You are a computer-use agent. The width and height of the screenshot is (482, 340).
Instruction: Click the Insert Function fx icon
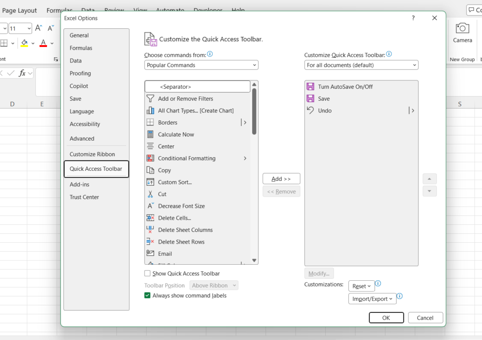(22, 73)
